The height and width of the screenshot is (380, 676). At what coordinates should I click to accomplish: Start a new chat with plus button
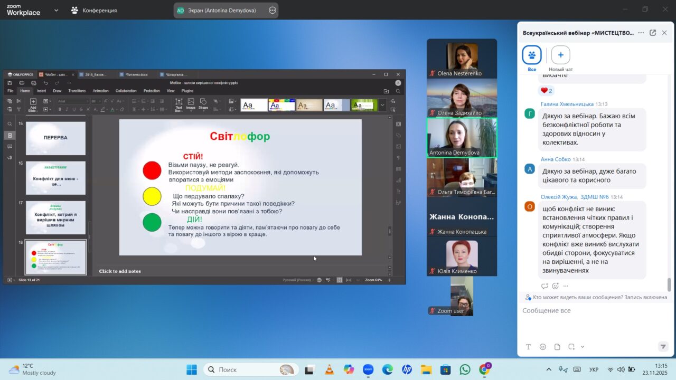coord(560,55)
